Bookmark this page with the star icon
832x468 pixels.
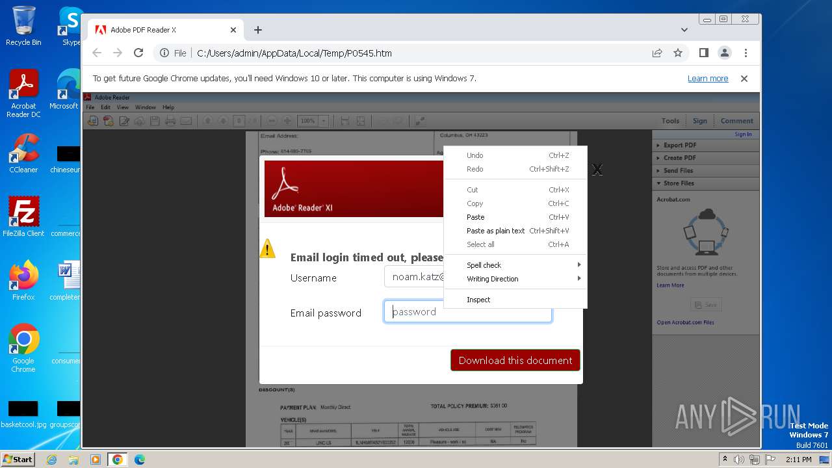tap(678, 53)
